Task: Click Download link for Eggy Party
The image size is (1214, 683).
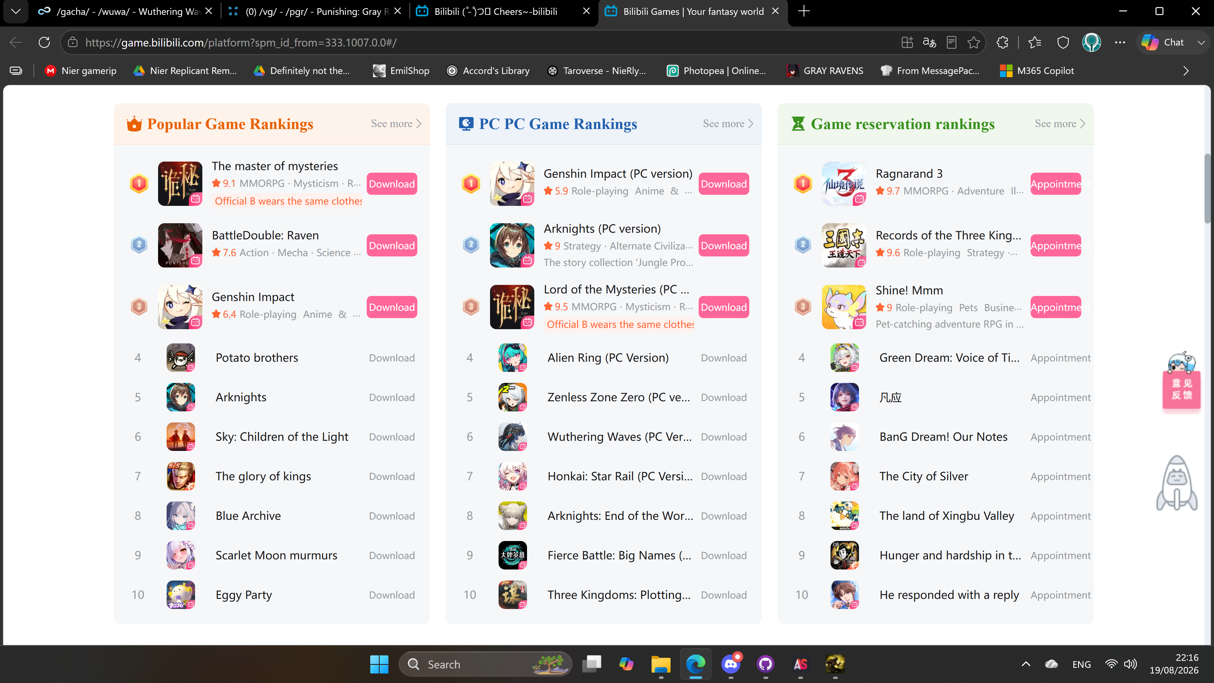Action: pos(392,595)
